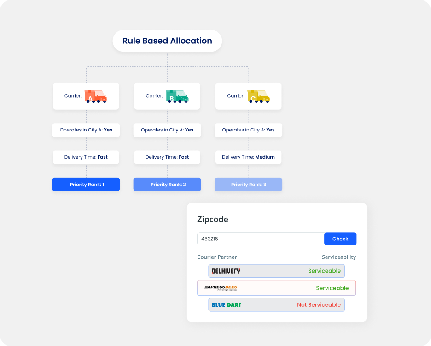Screen dimensions: 431x346
Task: Click the Serviceable status for Delhivery
Action: tap(324, 271)
